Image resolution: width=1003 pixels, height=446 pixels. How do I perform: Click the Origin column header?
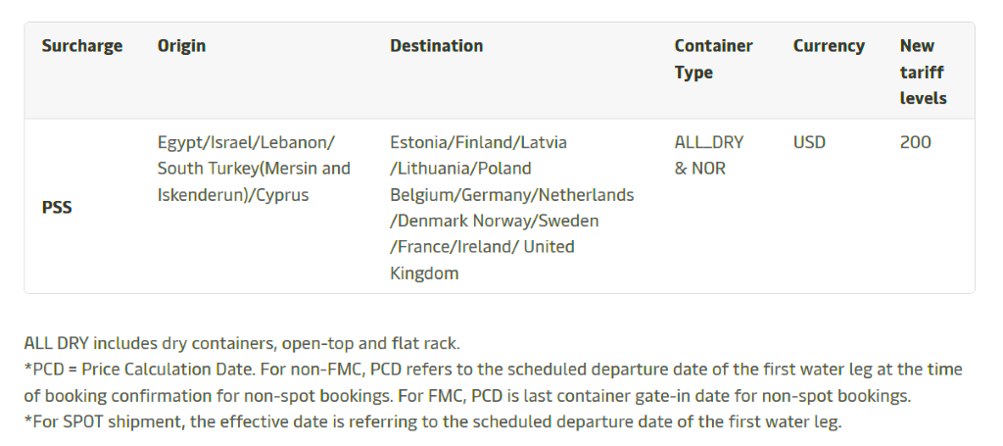(x=181, y=46)
